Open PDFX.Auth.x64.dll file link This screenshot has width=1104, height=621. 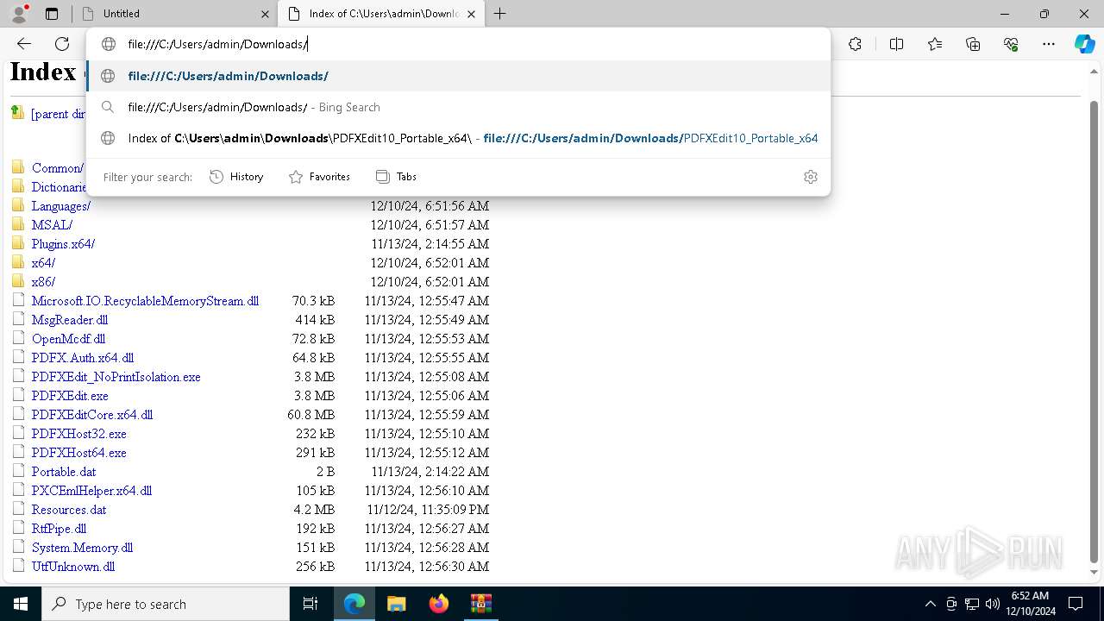tap(83, 358)
